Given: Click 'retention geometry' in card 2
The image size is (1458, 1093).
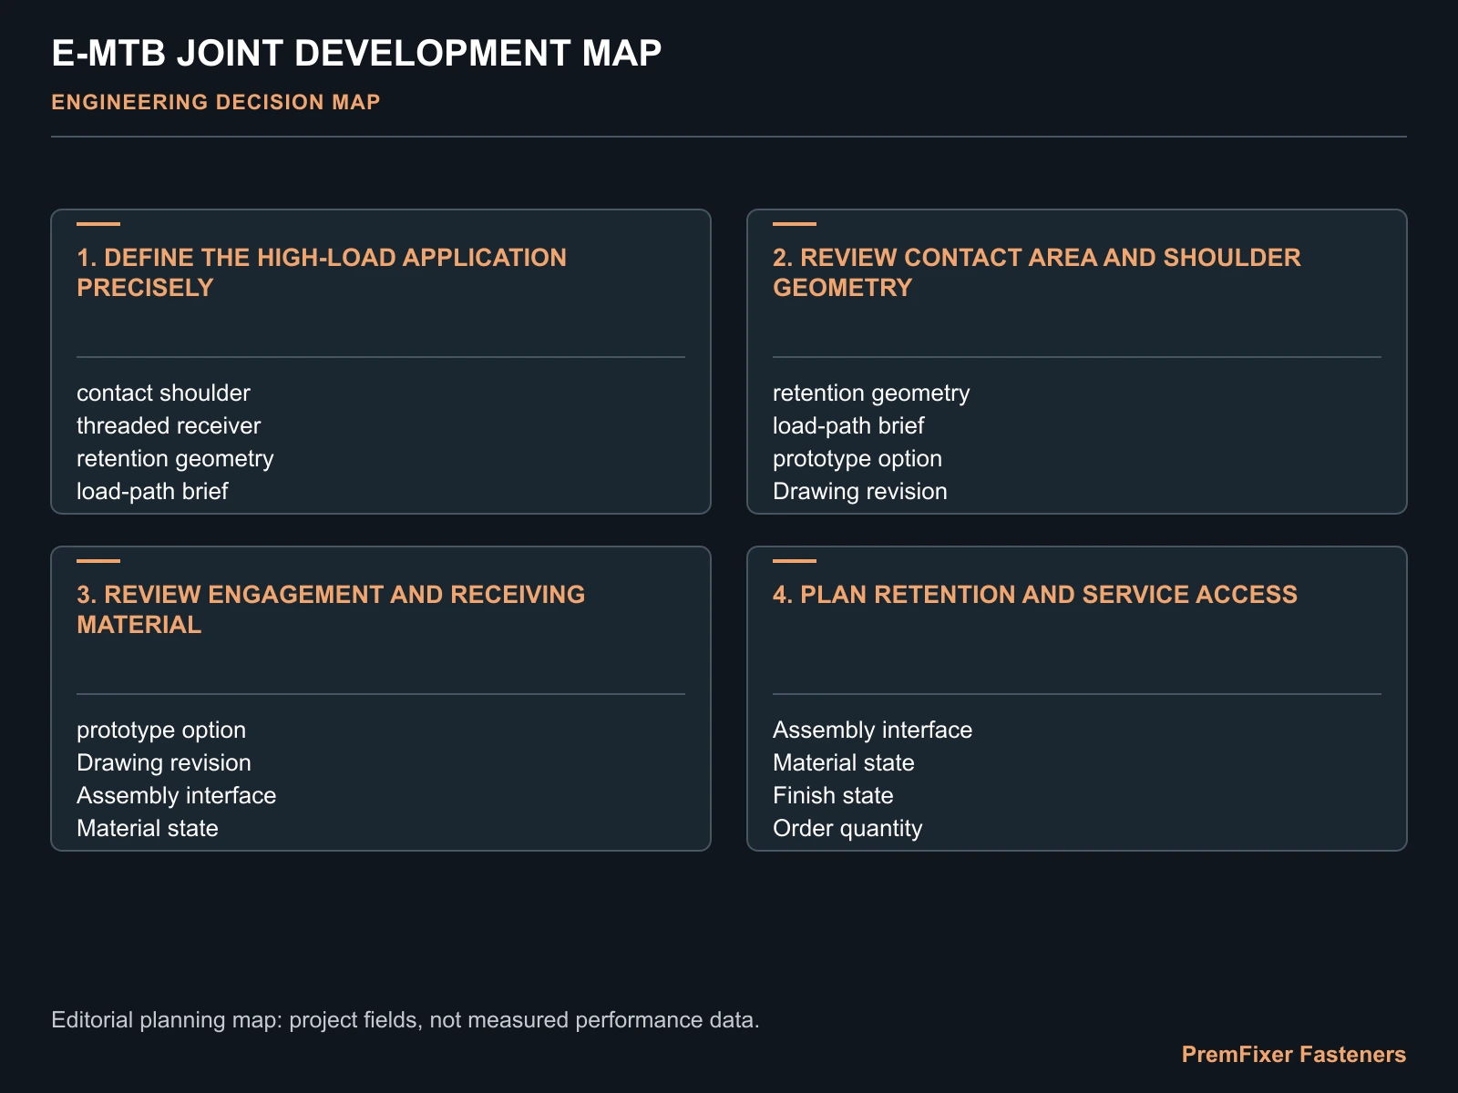Looking at the screenshot, I should [871, 393].
